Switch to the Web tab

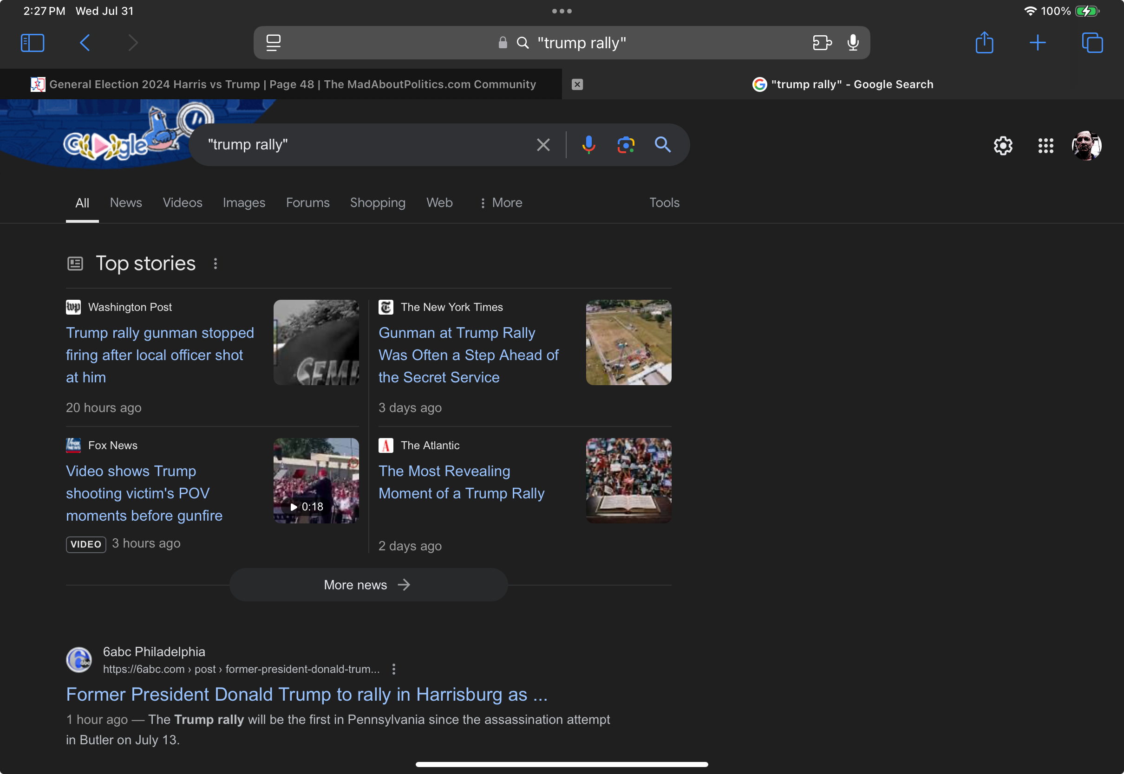tap(439, 203)
